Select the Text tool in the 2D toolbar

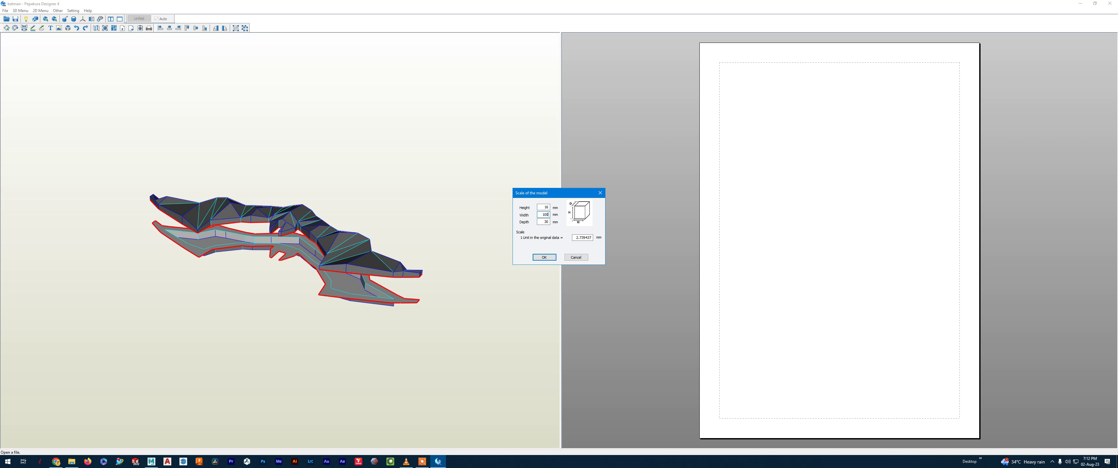pyautogui.click(x=50, y=28)
